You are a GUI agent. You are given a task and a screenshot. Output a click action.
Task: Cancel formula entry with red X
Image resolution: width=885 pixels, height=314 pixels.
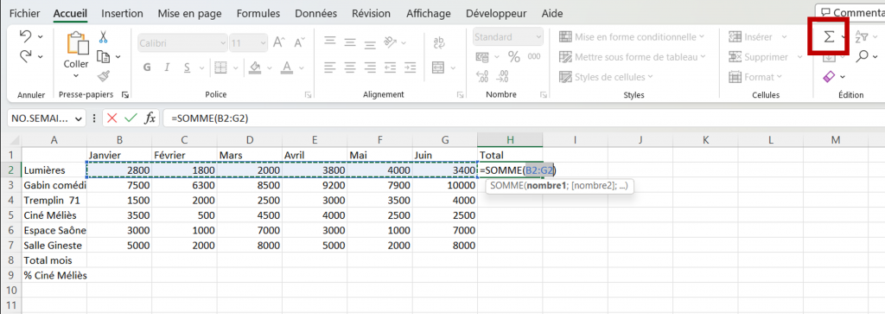pyautogui.click(x=111, y=118)
